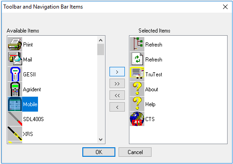The width and height of the screenshot is (233, 164).
Task: Select the green arrows Refresh icon
Action: 137,59
